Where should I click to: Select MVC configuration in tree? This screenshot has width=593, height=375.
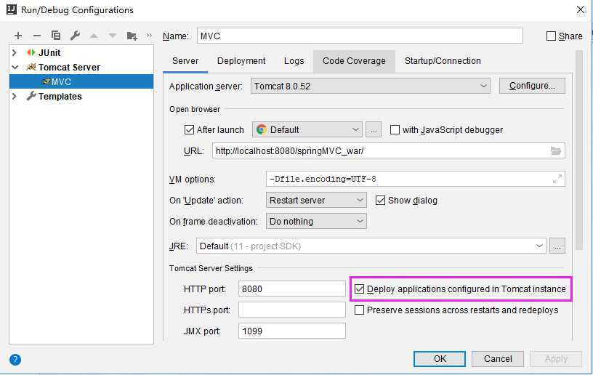pyautogui.click(x=81, y=81)
